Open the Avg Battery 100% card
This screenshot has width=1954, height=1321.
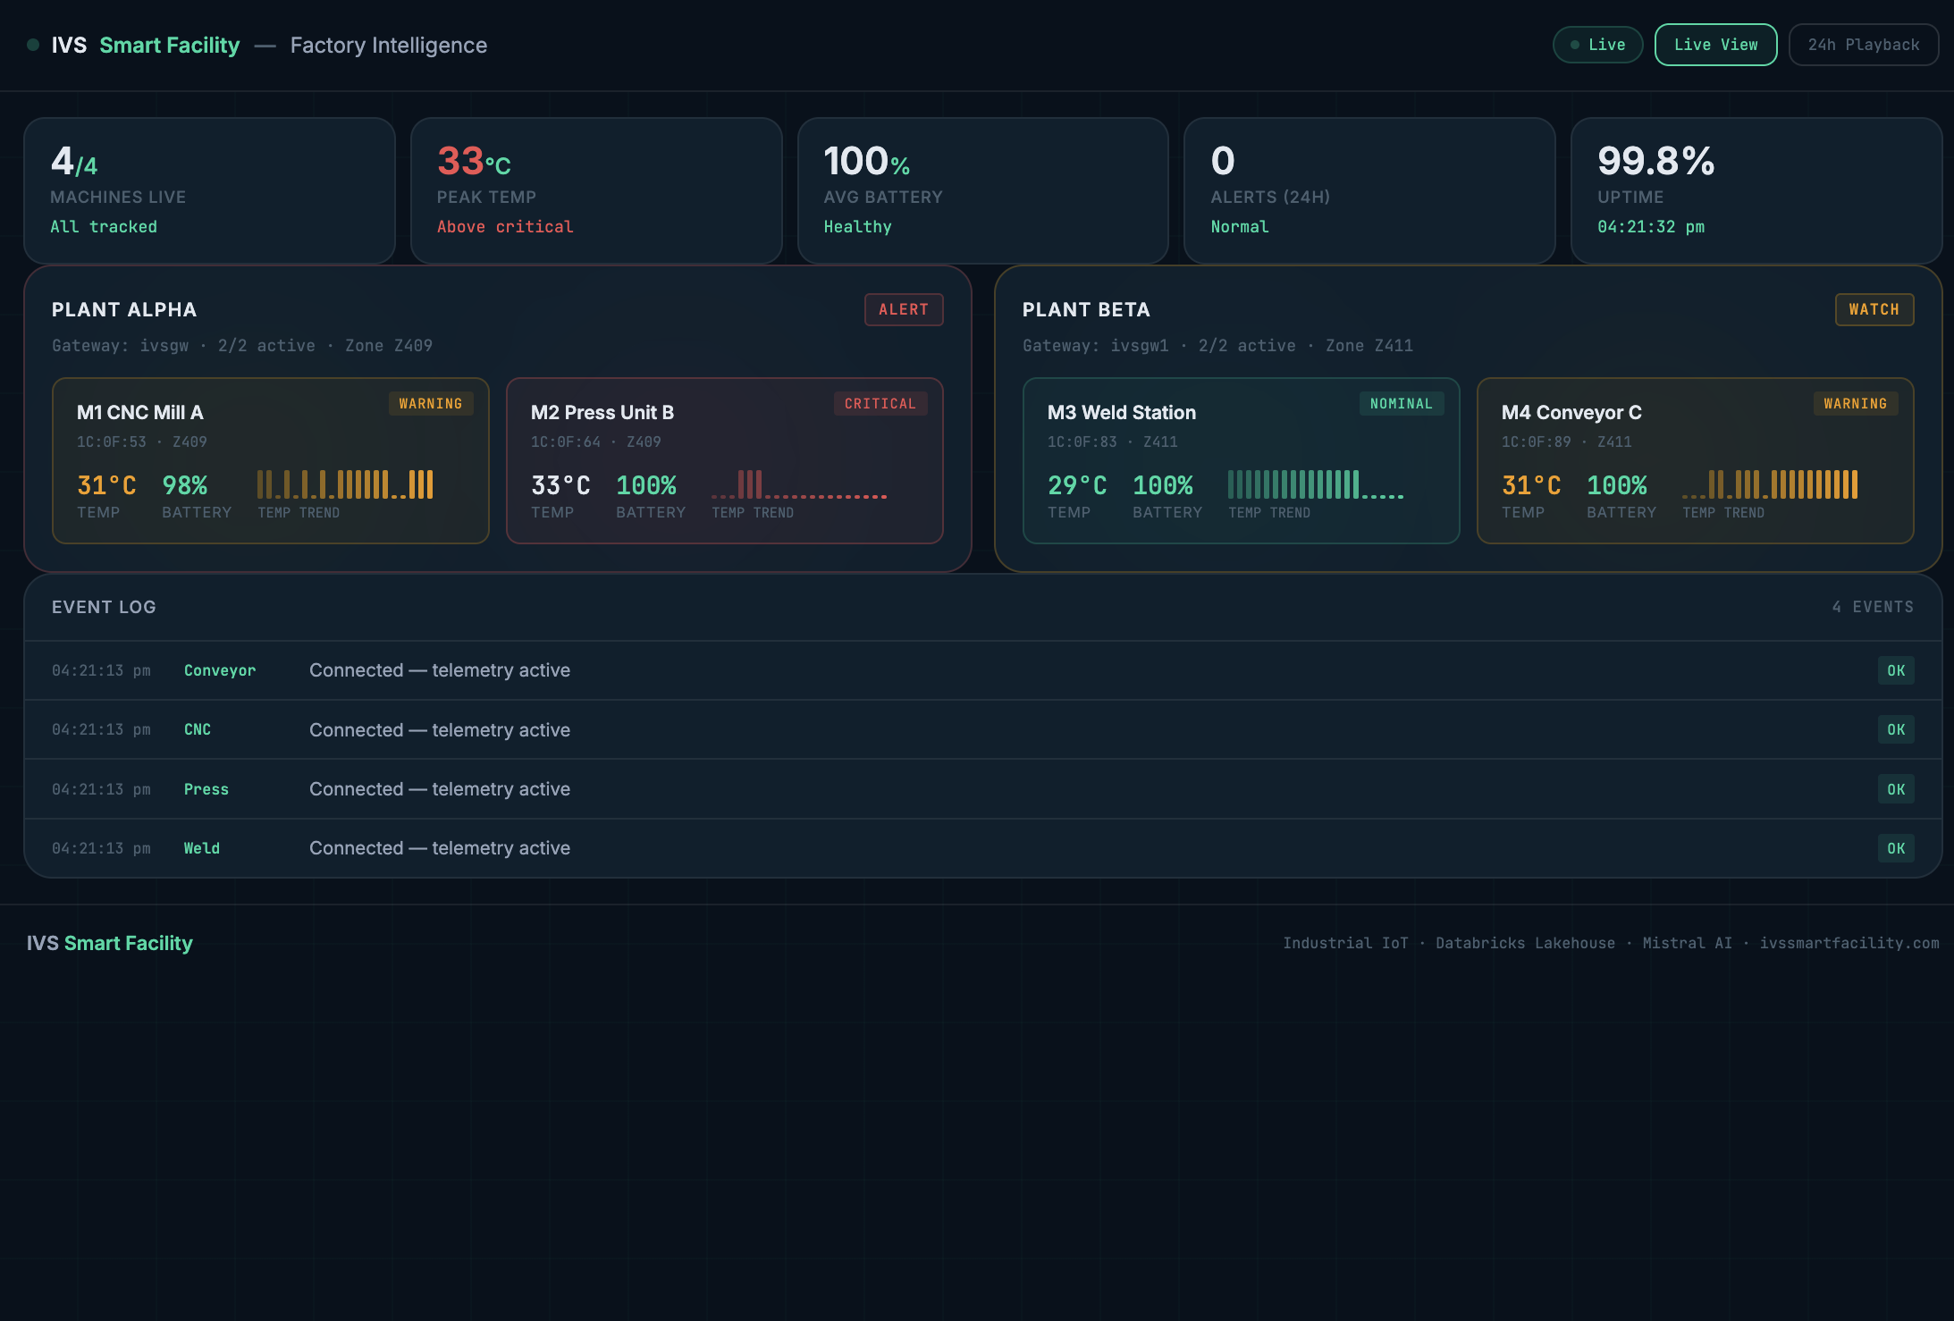983,190
